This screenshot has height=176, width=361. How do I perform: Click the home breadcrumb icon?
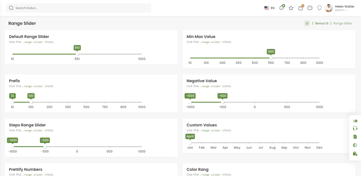point(307,23)
